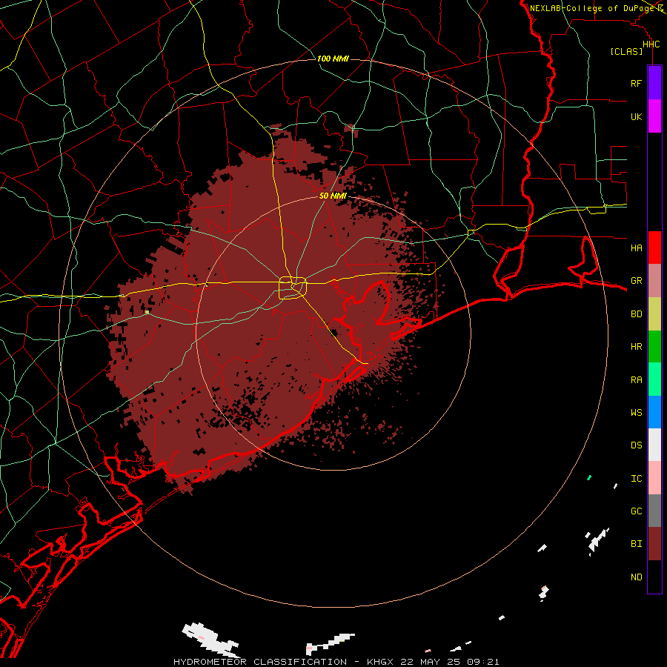Click the [CLAS] units label

point(626,51)
